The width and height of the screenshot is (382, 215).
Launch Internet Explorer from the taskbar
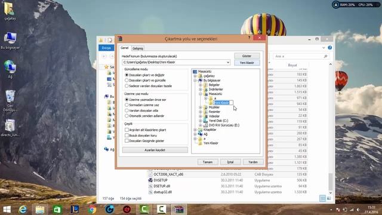[x=23, y=210]
